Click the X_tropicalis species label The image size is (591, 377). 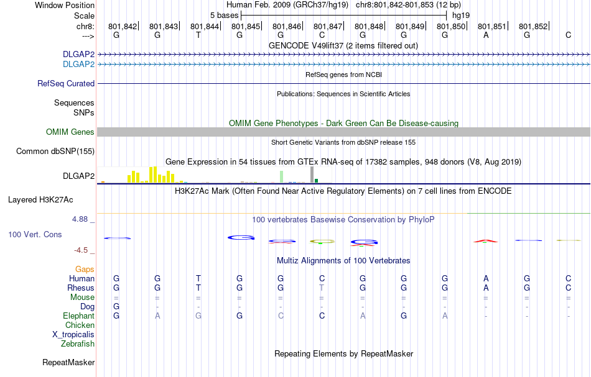pos(73,335)
